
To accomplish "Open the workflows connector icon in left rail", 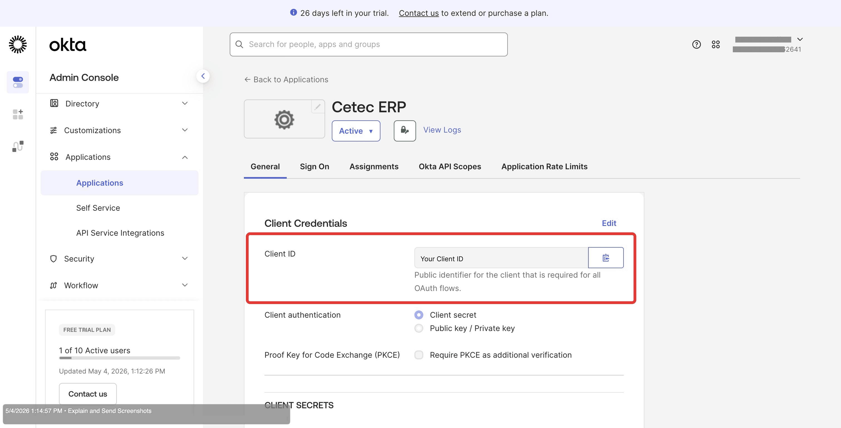I will coord(18,146).
